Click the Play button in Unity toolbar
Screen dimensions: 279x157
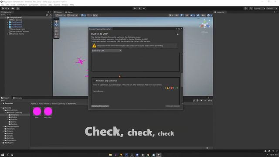click(x=135, y=8)
